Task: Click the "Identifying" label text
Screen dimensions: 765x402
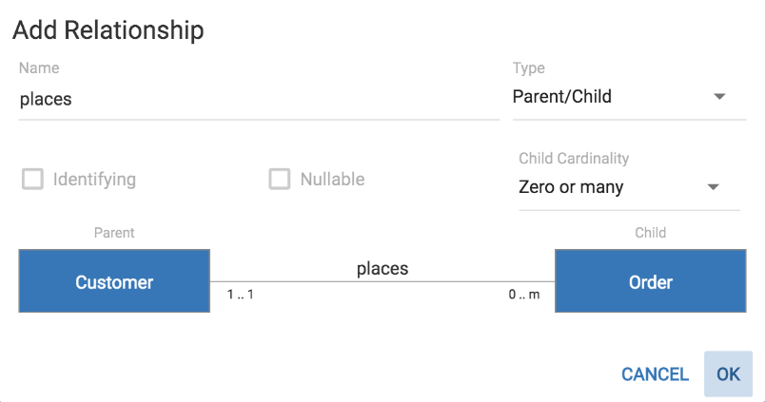Action: point(94,179)
